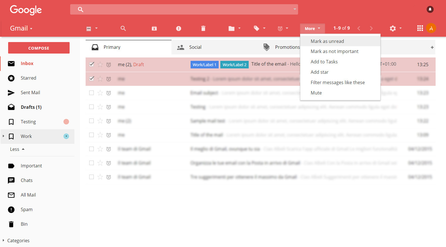Click the delete trash icon in toolbar
The width and height of the screenshot is (446, 247).
203,28
